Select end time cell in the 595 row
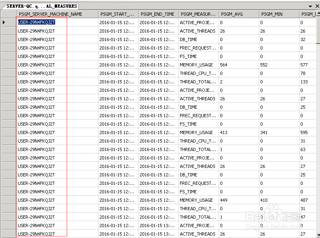 158,132
